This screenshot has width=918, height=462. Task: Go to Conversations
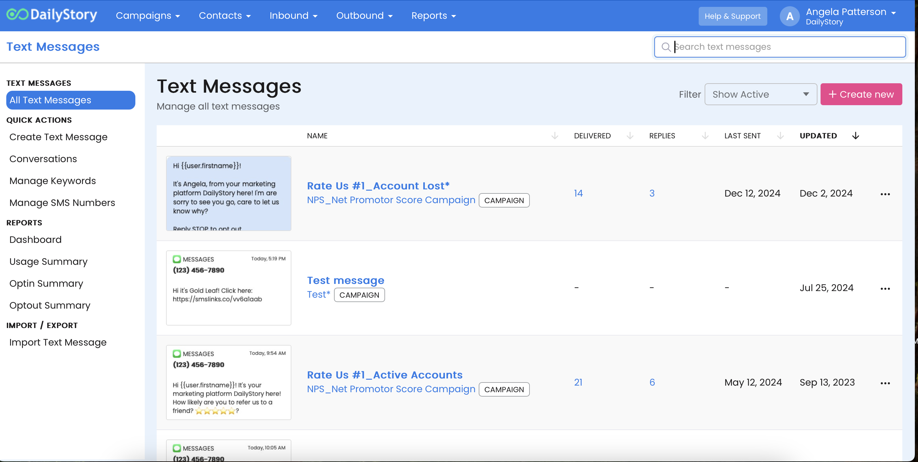(x=43, y=159)
